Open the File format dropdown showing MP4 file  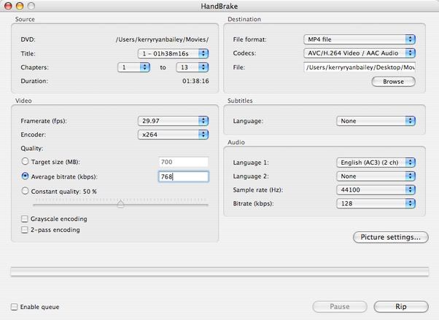pyautogui.click(x=360, y=39)
